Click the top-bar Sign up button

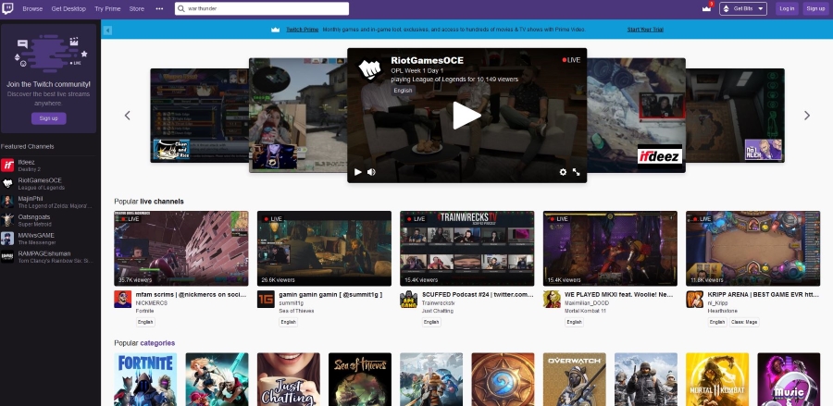click(x=814, y=8)
